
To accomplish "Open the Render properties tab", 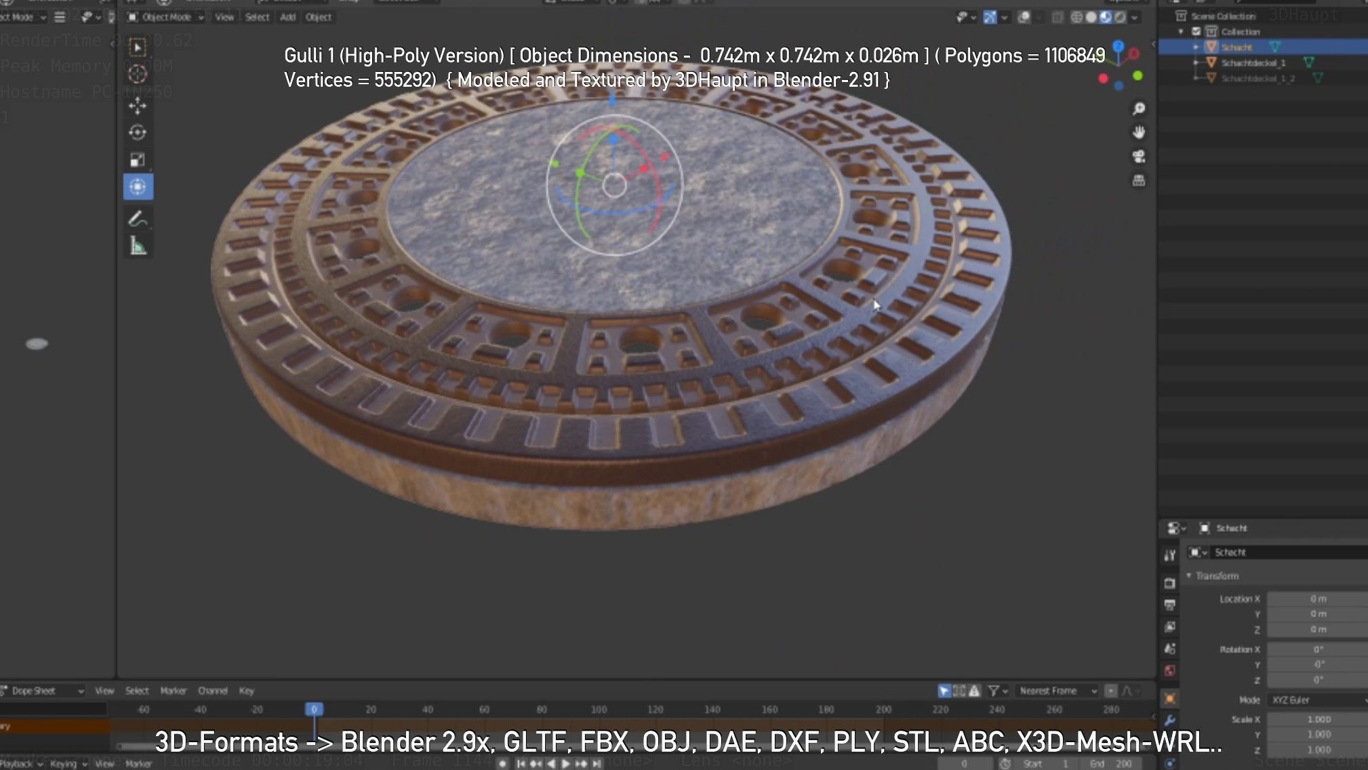I will pos(1169,583).
